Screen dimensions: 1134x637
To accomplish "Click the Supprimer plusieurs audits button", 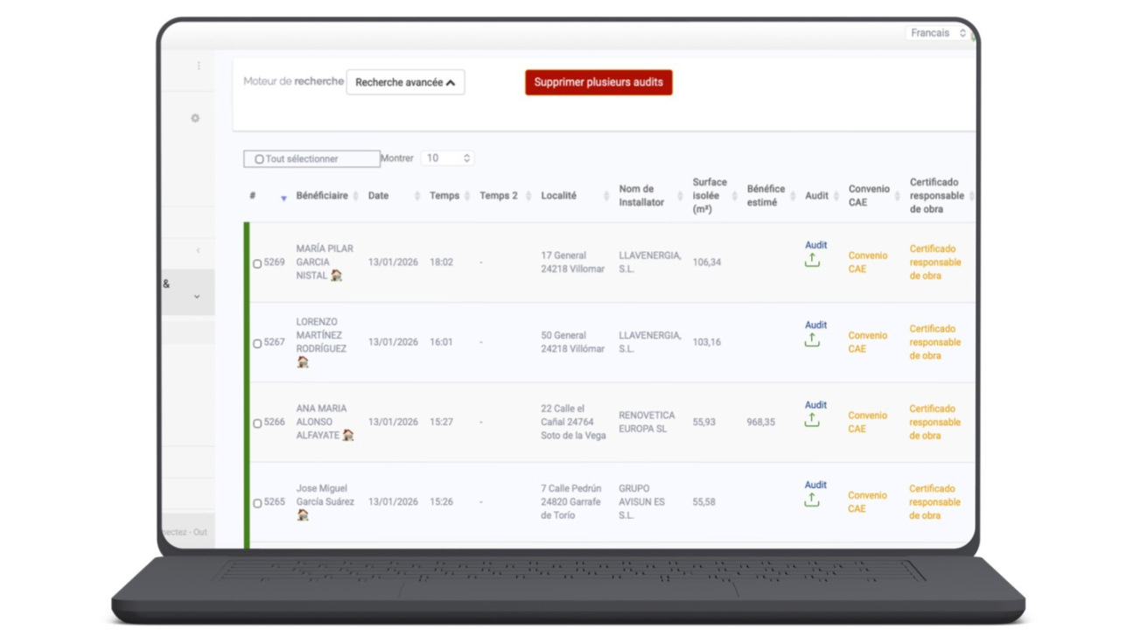I will (x=598, y=82).
